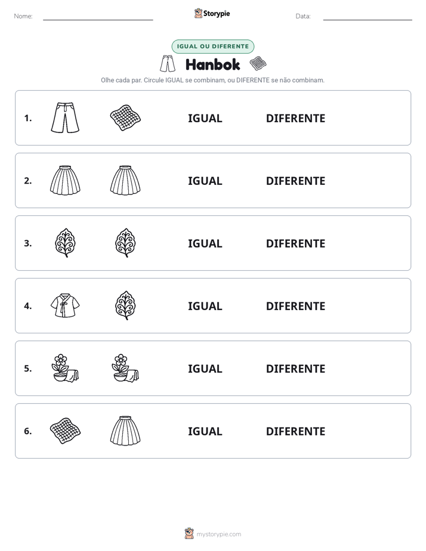Click the leaf icon in row 4
This screenshot has width=426, height=551.
pyautogui.click(x=125, y=305)
